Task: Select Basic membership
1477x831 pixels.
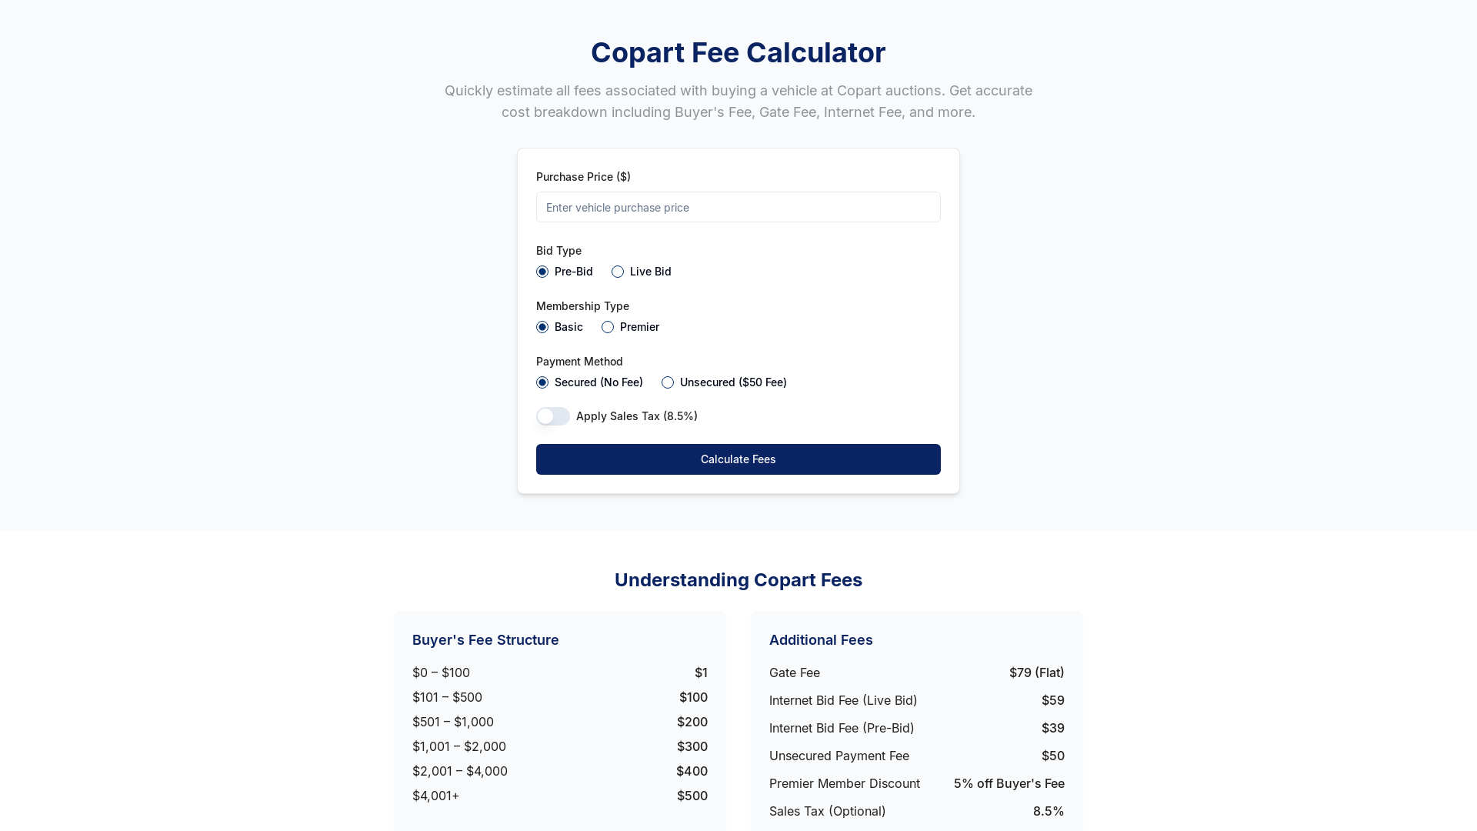Action: tap(542, 327)
